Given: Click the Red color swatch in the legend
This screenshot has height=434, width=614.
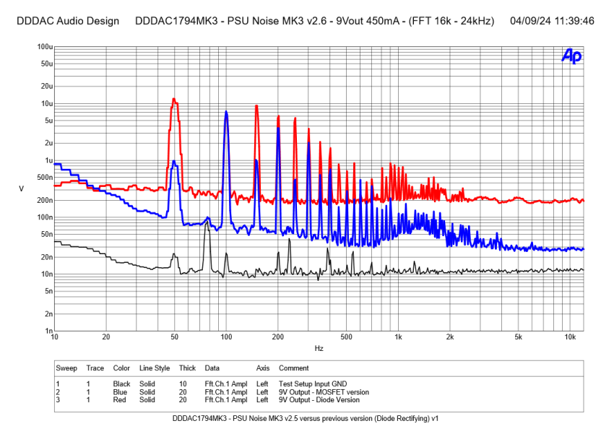Looking at the screenshot, I should point(119,399).
